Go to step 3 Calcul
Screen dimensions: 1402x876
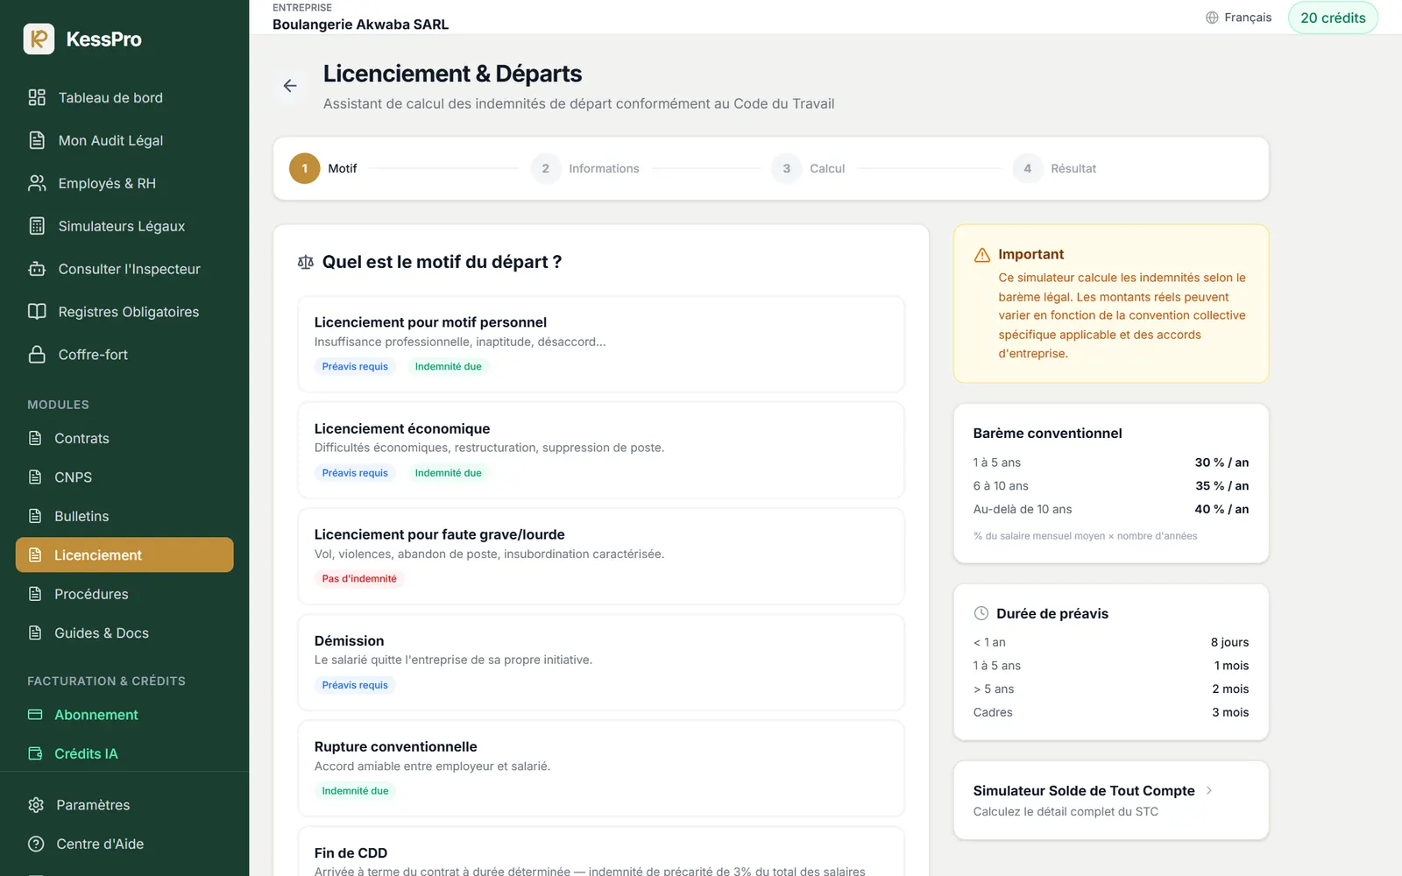[808, 168]
